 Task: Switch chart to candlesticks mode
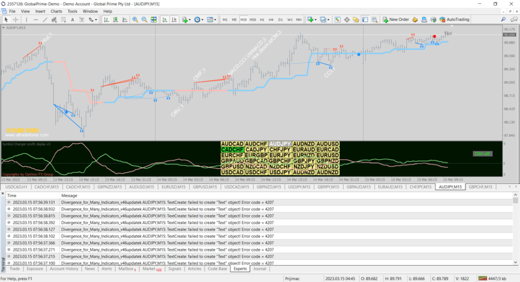pyautogui.click(x=116, y=20)
